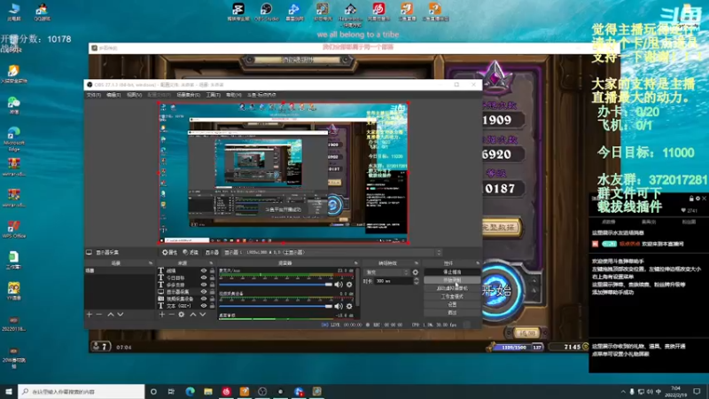Open scene transition properties gear
This screenshot has width=709, height=399.
(416, 272)
